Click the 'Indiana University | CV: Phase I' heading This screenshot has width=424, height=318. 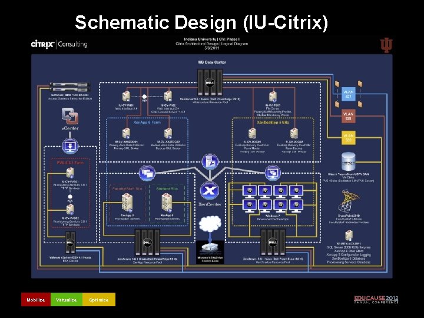pyautogui.click(x=212, y=39)
